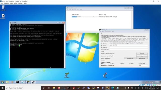The height and width of the screenshot is (90, 161).
Task: Open the host notification center icon
Action: coord(158,88)
